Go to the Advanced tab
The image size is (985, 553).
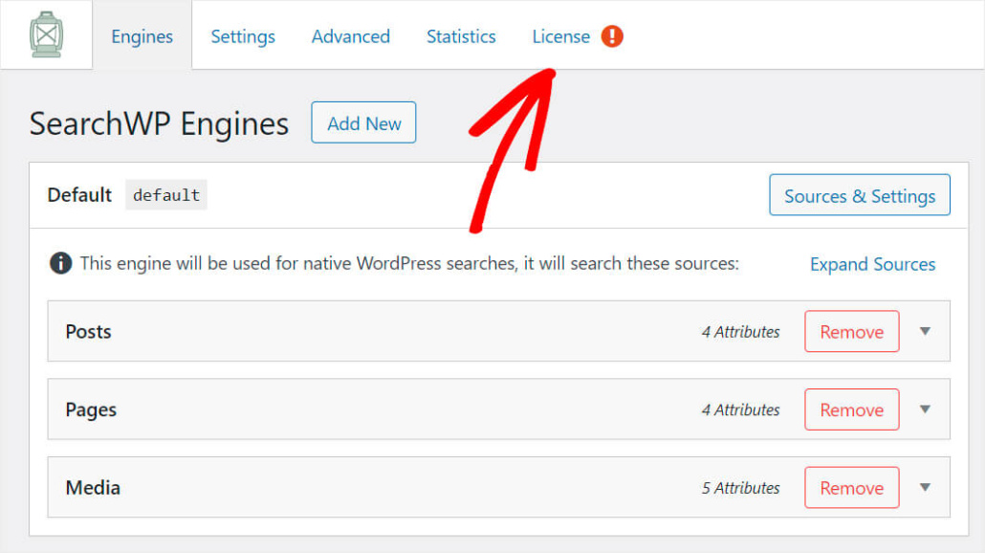coord(351,36)
